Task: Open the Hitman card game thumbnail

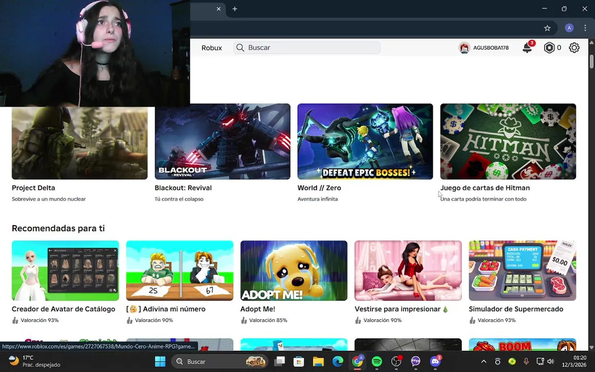Action: pyautogui.click(x=508, y=141)
